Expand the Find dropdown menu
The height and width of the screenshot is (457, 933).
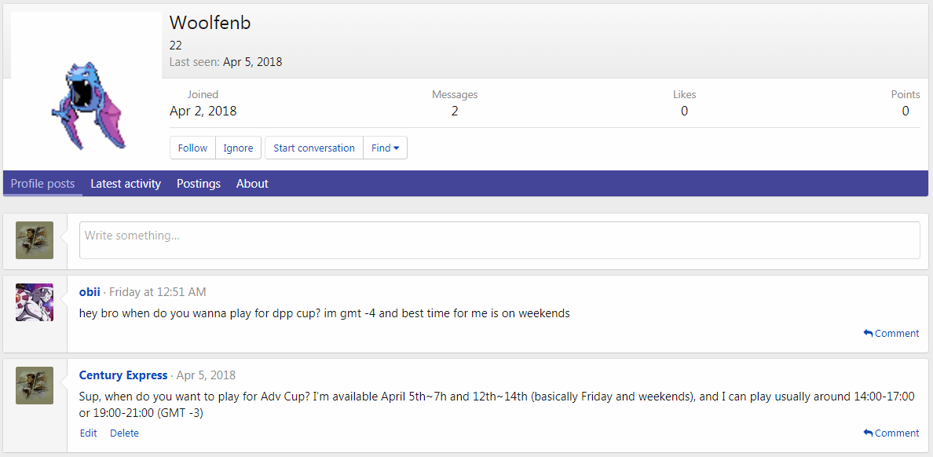(x=385, y=148)
